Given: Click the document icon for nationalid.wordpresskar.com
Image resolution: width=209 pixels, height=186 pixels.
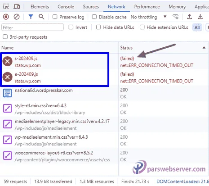Looking at the screenshot, I should 7,93.
